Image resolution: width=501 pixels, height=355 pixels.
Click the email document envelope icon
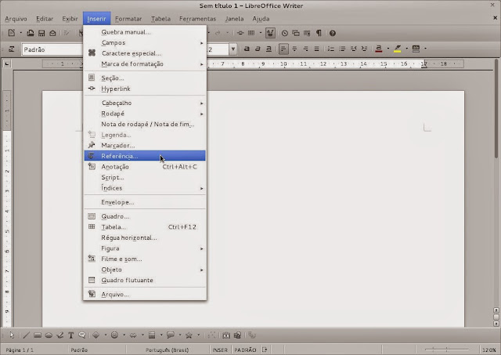coord(52,33)
